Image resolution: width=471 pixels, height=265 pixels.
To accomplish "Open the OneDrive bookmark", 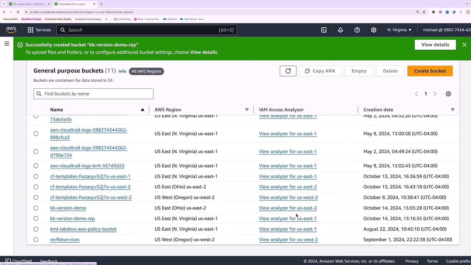I will point(170,19).
